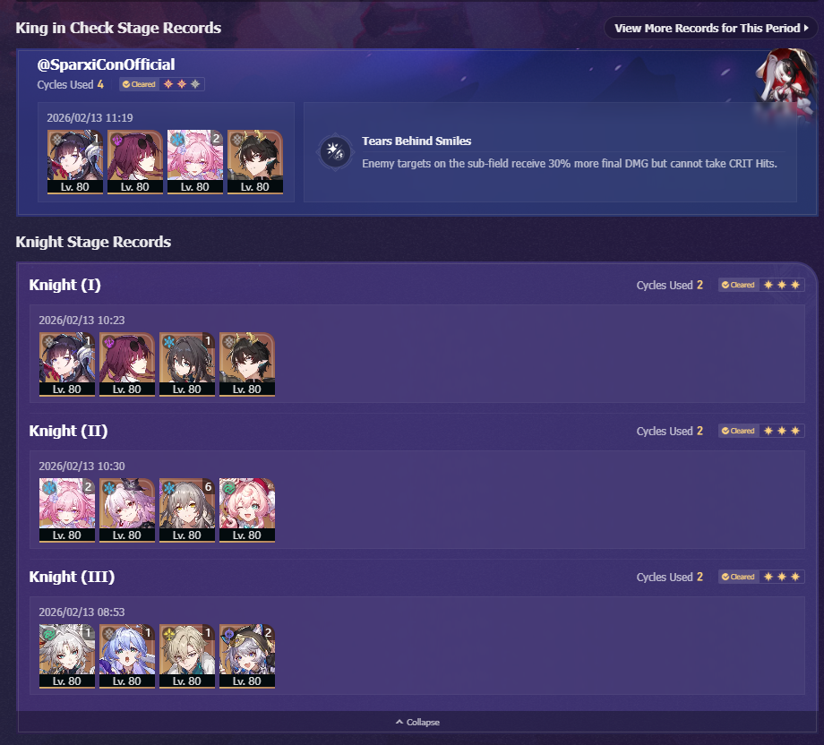Open View More Records for This Period

click(x=710, y=28)
